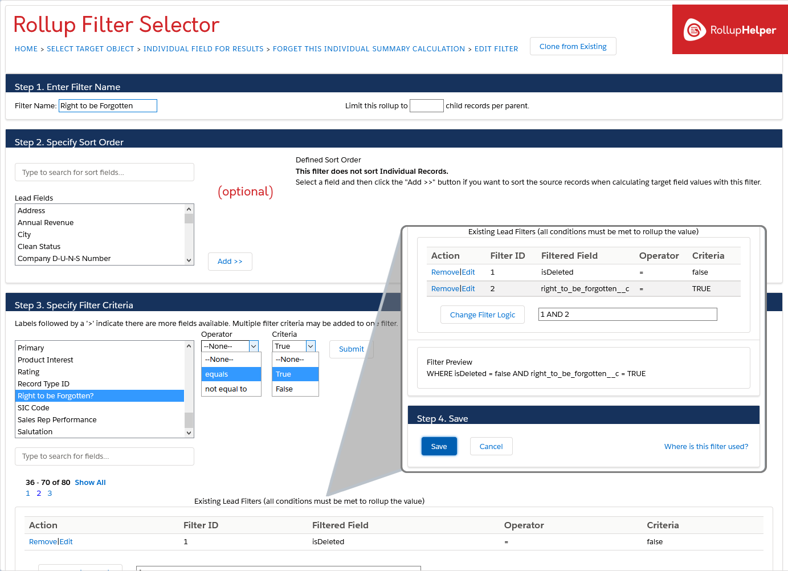Click the Change Filter Logic button
The image size is (788, 571).
pyautogui.click(x=482, y=315)
